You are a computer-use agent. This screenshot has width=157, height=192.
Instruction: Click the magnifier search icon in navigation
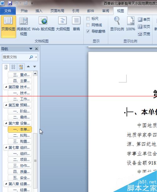[x=31, y=57]
